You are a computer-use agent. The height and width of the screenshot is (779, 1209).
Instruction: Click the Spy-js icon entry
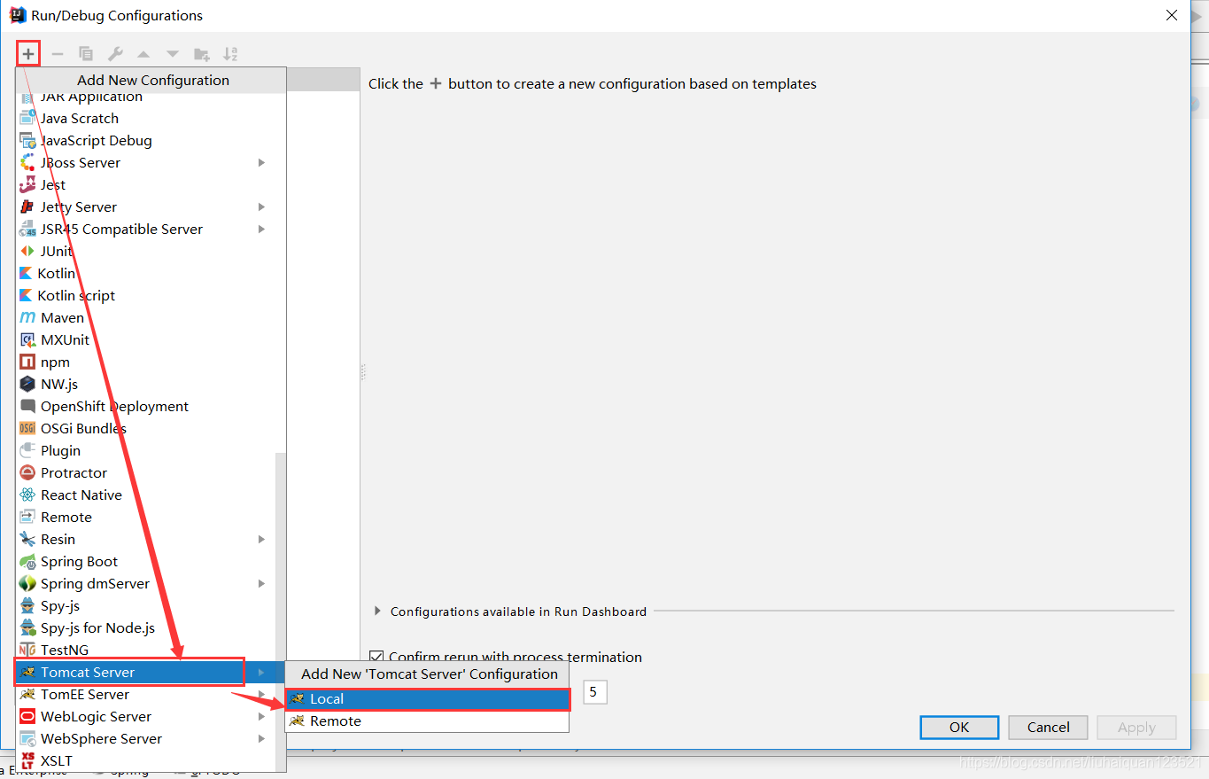(27, 605)
